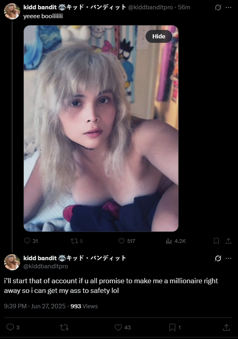Share the lower post

click(x=226, y=327)
